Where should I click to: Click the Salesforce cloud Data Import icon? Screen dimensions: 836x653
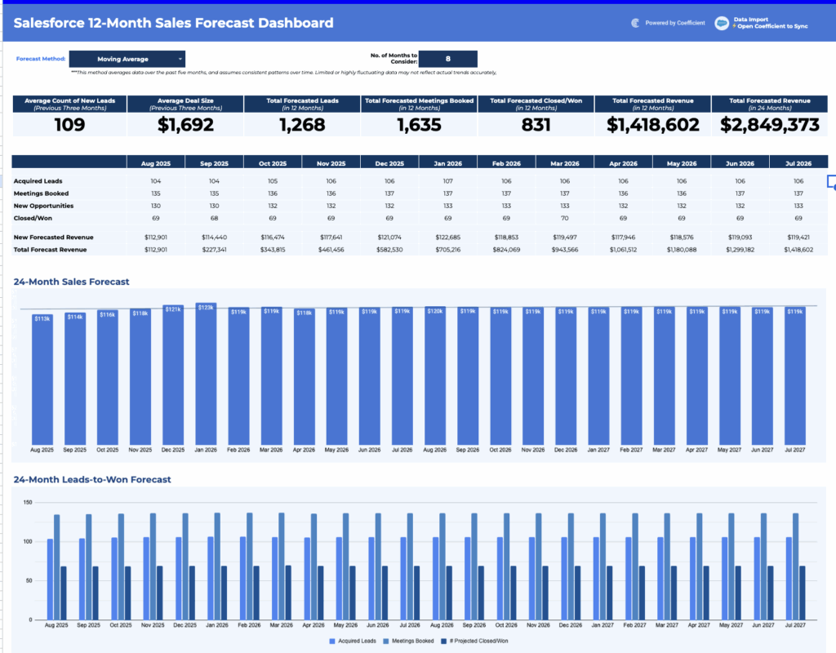coord(721,23)
